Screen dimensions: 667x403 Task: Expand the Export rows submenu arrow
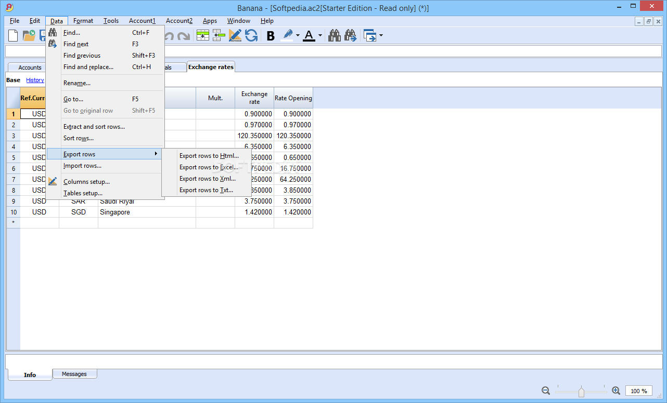coord(156,154)
